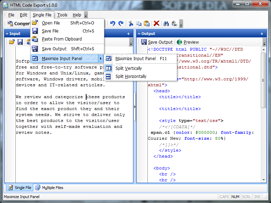Click the Replace (ab/ac) icon
The height and width of the screenshot is (203, 271).
coord(174,23)
